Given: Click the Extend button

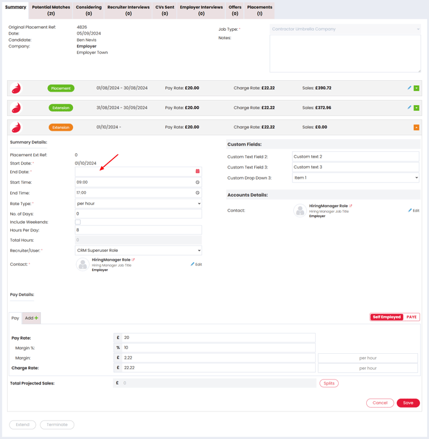Looking at the screenshot, I should click(22, 425).
